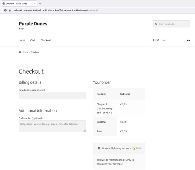195x170 pixels.
Task: Focus the Email address field
Action: click(52, 96)
